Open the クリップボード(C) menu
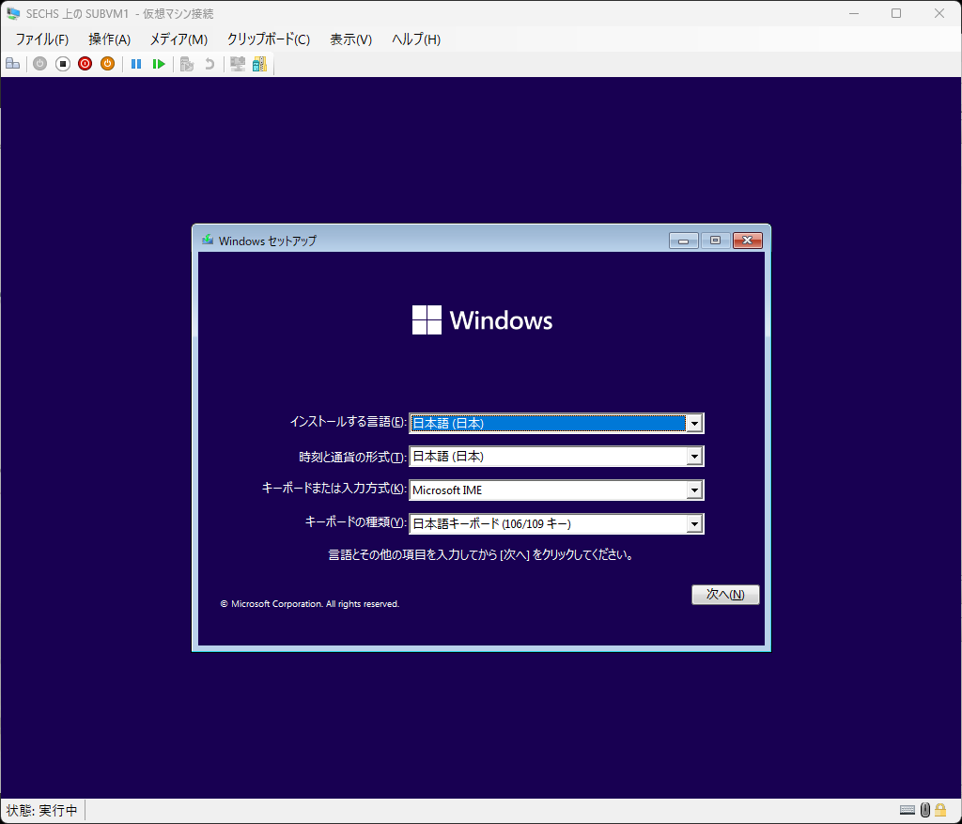This screenshot has height=824, width=962. coord(268,39)
